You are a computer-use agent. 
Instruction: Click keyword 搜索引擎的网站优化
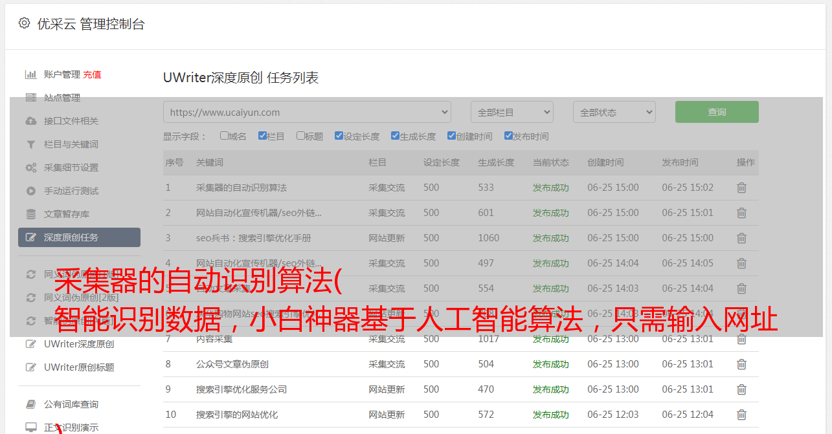(x=237, y=415)
